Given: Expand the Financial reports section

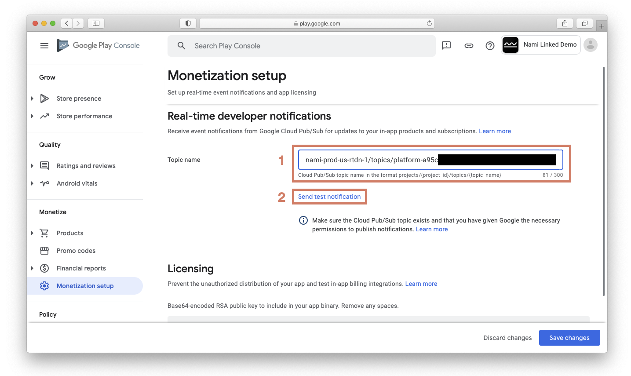Looking at the screenshot, I should pos(32,268).
